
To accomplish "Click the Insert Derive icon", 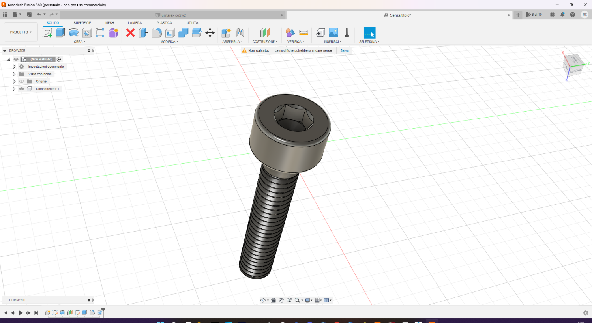I will [321, 33].
